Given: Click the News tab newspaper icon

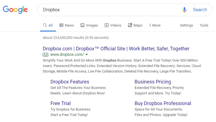Looking at the screenshot, I should click(61, 25).
